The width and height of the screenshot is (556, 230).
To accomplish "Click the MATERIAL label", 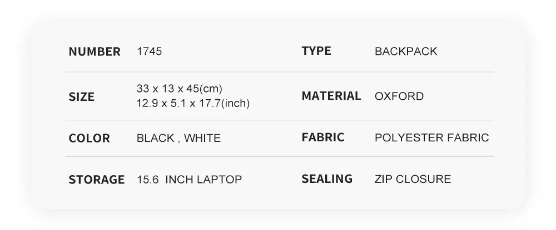I will [331, 96].
